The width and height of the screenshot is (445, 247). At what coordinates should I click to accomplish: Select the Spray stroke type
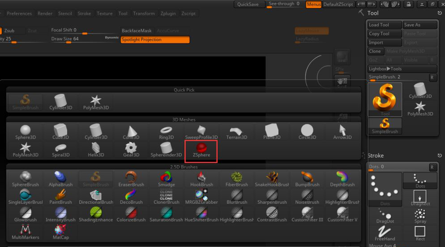[x=420, y=216]
